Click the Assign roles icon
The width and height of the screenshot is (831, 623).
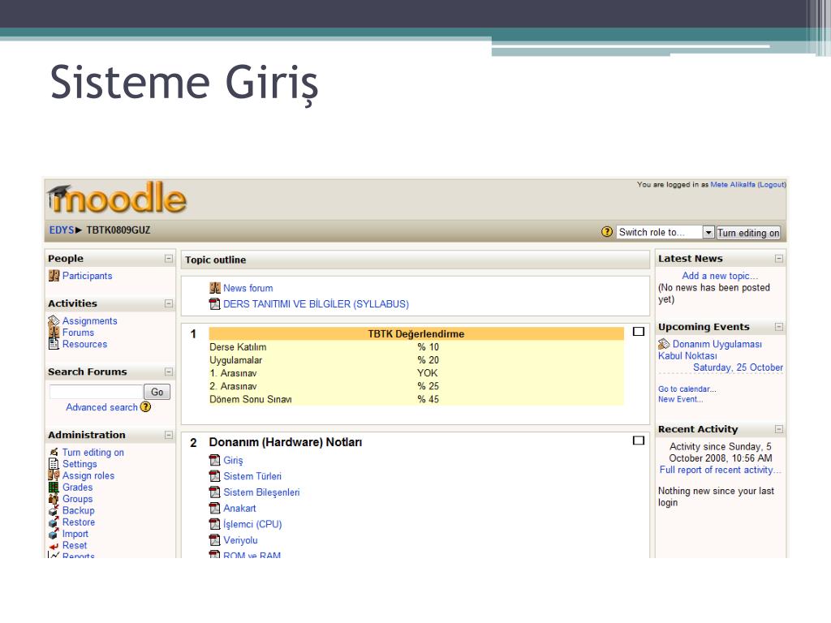pos(54,475)
